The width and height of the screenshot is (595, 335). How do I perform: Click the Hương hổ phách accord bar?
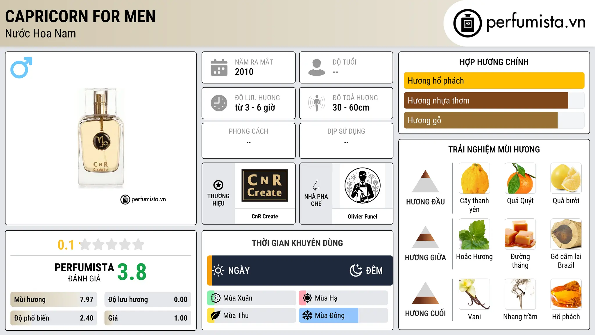(494, 81)
